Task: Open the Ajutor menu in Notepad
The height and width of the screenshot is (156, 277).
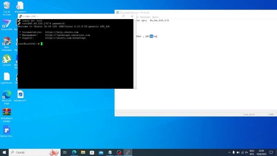Action: (155, 17)
